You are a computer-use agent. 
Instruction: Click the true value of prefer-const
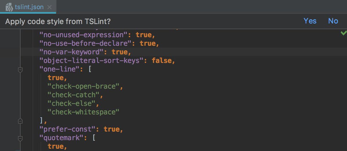point(112,129)
